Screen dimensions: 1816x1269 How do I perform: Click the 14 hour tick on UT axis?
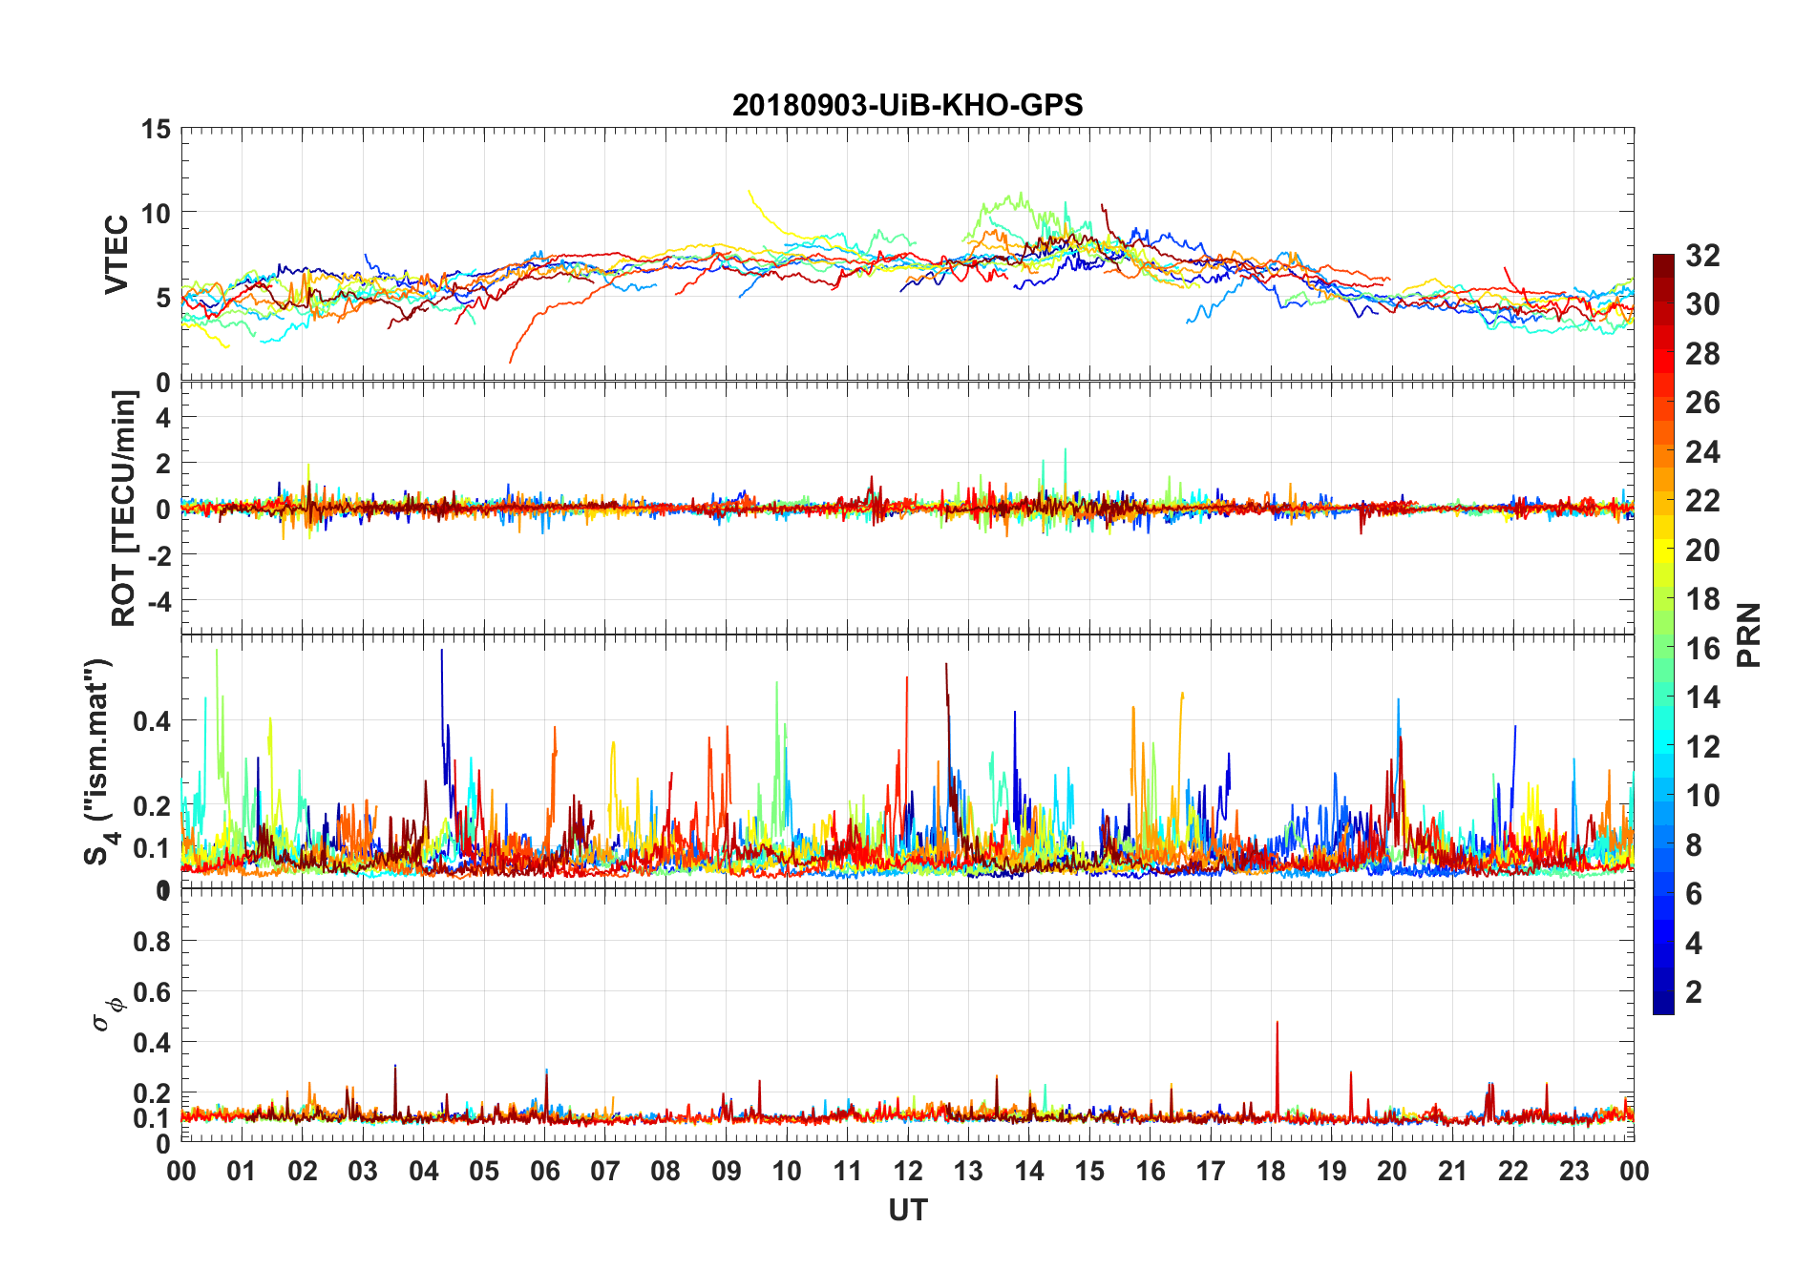(1029, 1171)
